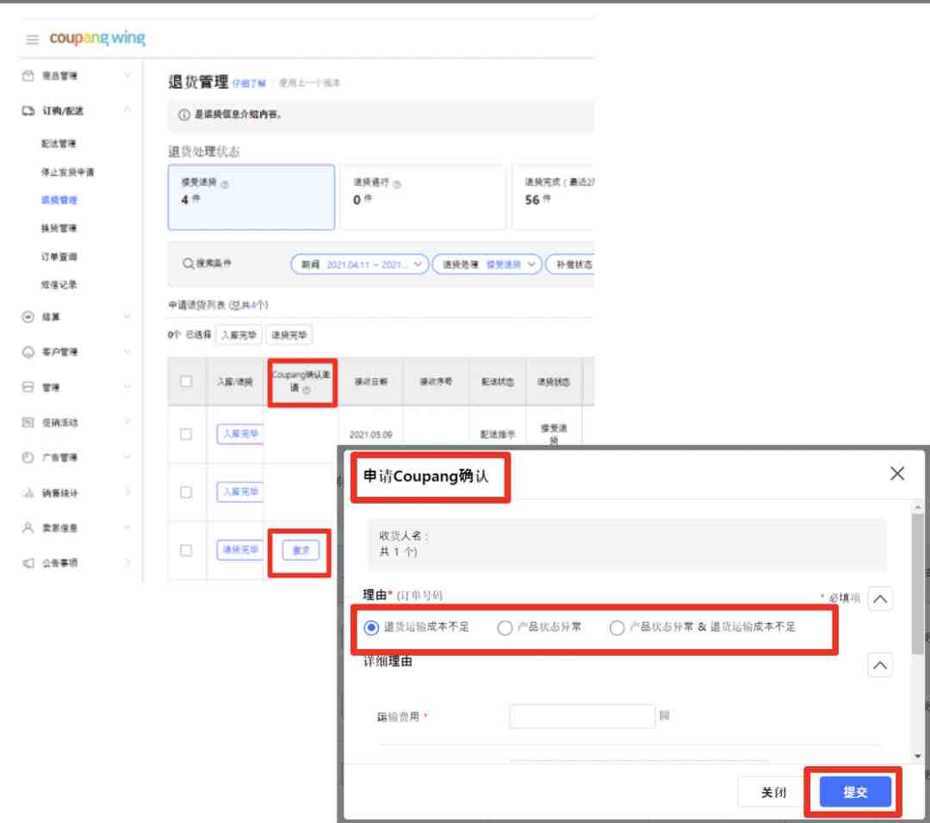Click the clock icon for 广告管理
930x823 pixels.
point(28,457)
